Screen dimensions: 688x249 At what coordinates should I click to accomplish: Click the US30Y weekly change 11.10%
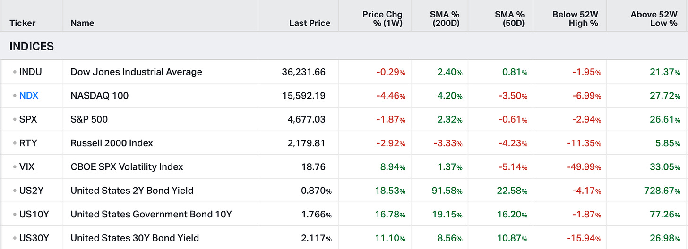[390, 238]
